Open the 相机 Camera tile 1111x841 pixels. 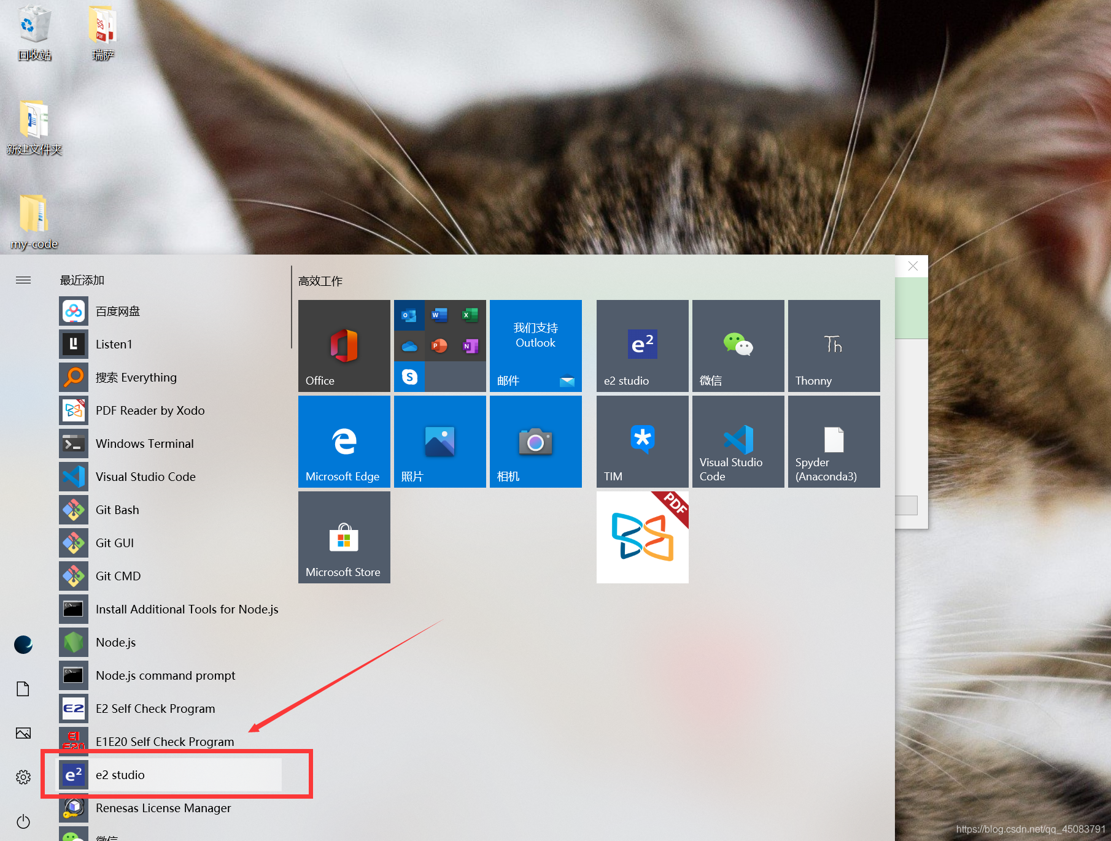click(x=536, y=442)
